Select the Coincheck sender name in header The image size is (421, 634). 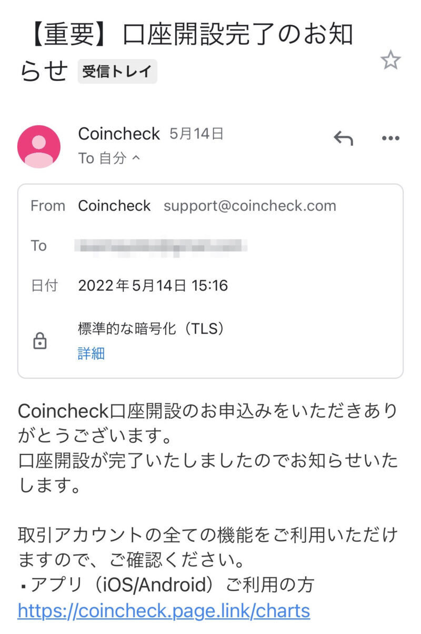119,134
